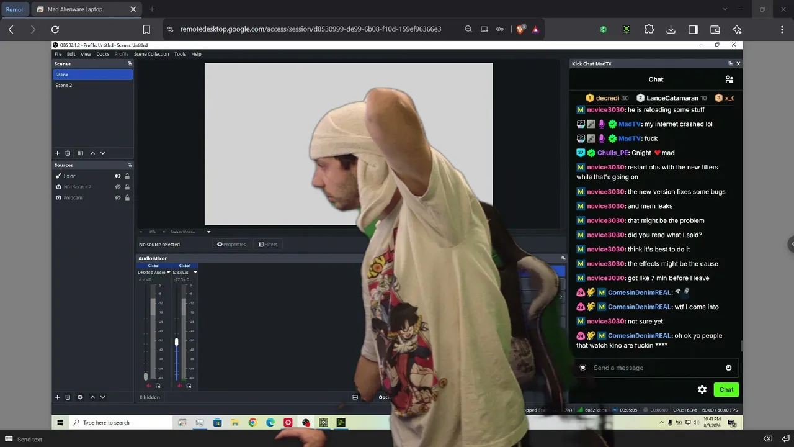Unmute the Desktop Audio channel

[x=149, y=386]
